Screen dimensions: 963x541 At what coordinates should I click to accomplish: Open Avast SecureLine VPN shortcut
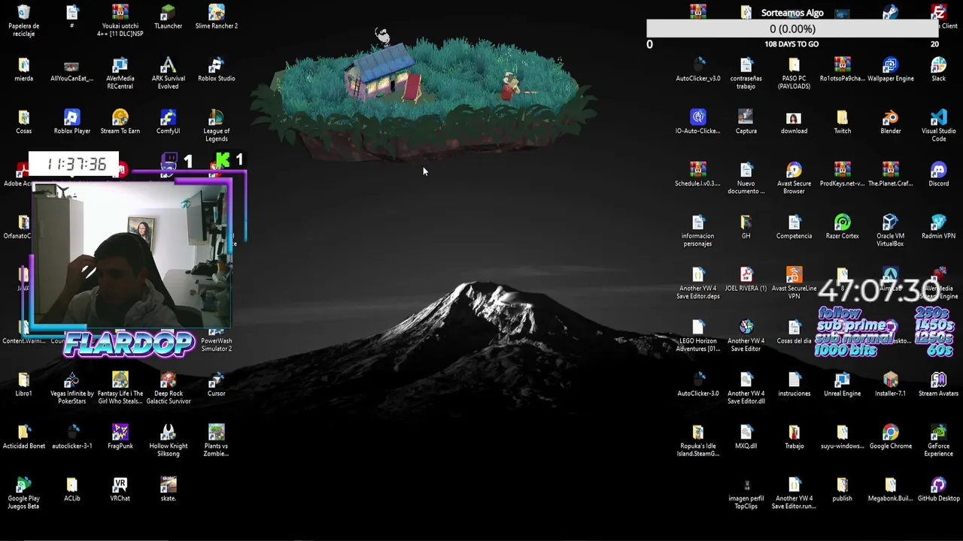(794, 276)
